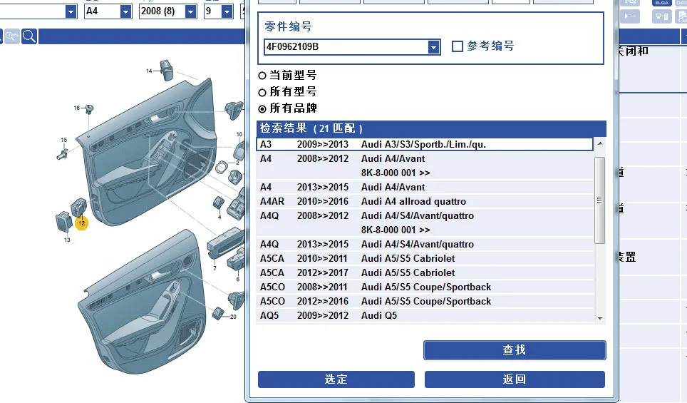The image size is (687, 403).
Task: Click the 返回 back button
Action: click(515, 379)
